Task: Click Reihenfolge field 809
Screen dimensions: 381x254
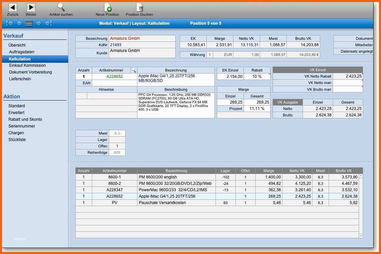Action: [x=117, y=152]
